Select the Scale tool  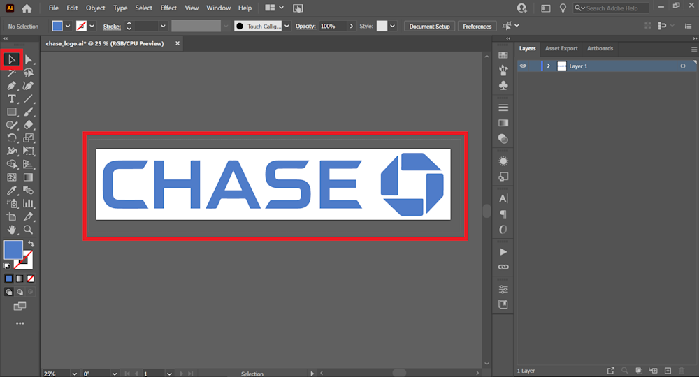[x=29, y=138]
